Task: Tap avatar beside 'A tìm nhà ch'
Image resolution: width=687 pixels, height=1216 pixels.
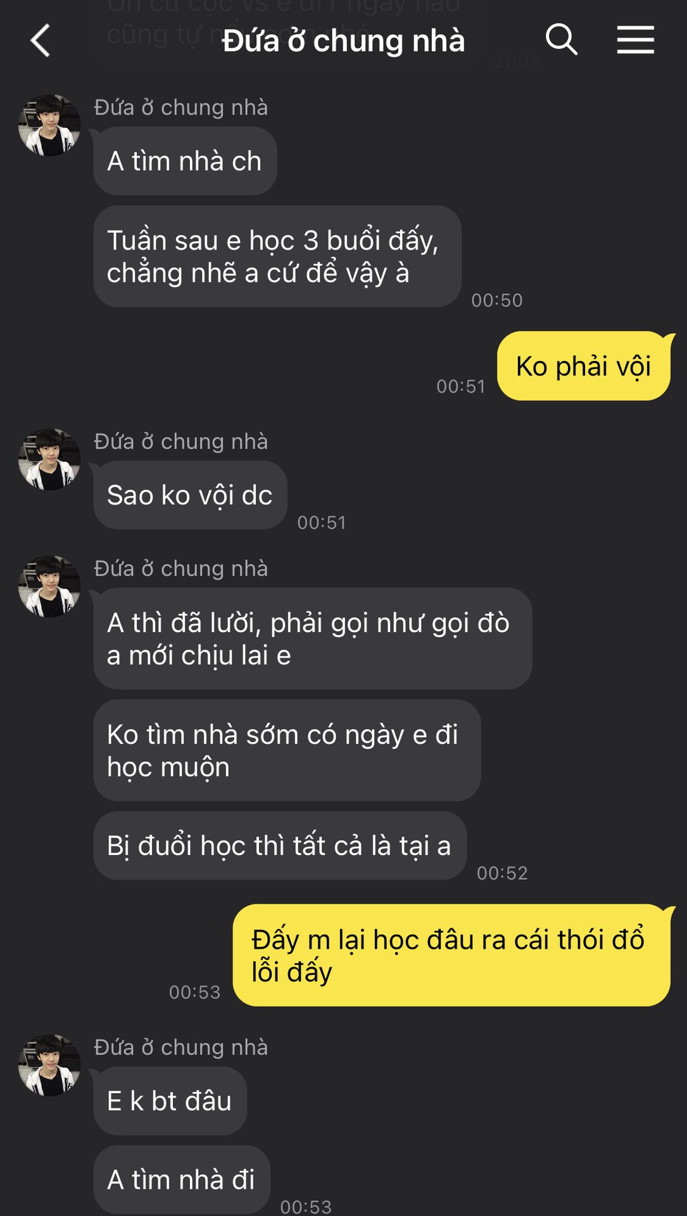Action: (49, 125)
